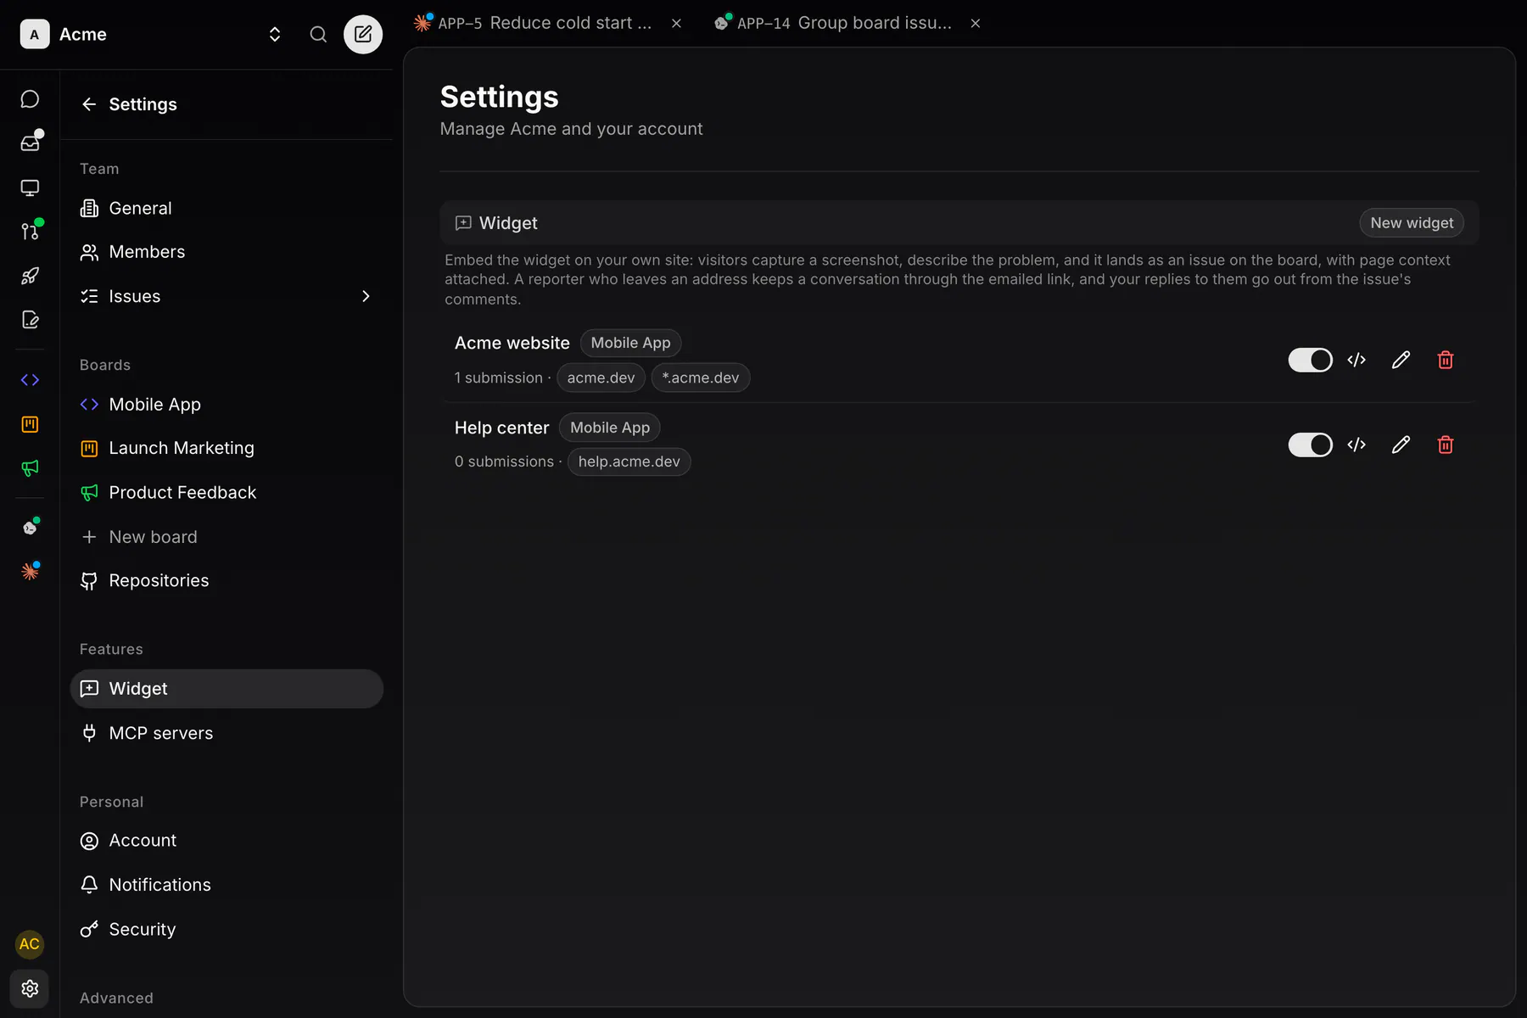The width and height of the screenshot is (1527, 1018).
Task: Close the APP-5 tab
Action: pos(676,24)
